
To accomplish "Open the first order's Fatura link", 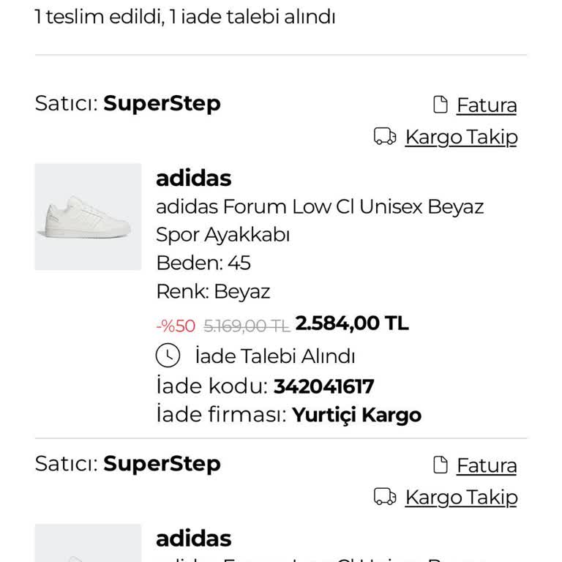I will [x=487, y=105].
